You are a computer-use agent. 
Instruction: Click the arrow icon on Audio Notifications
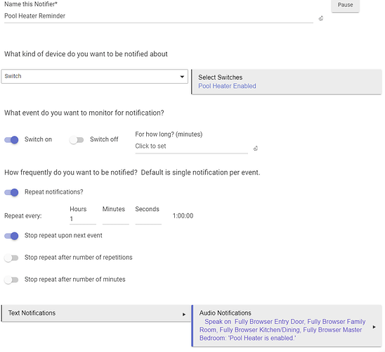click(x=374, y=327)
